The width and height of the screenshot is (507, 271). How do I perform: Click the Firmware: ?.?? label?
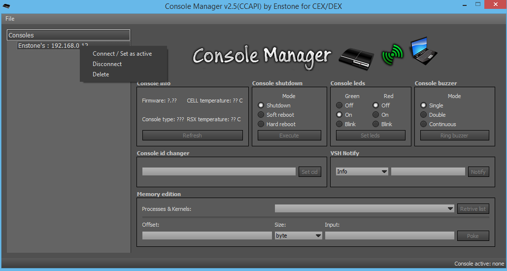coord(159,101)
